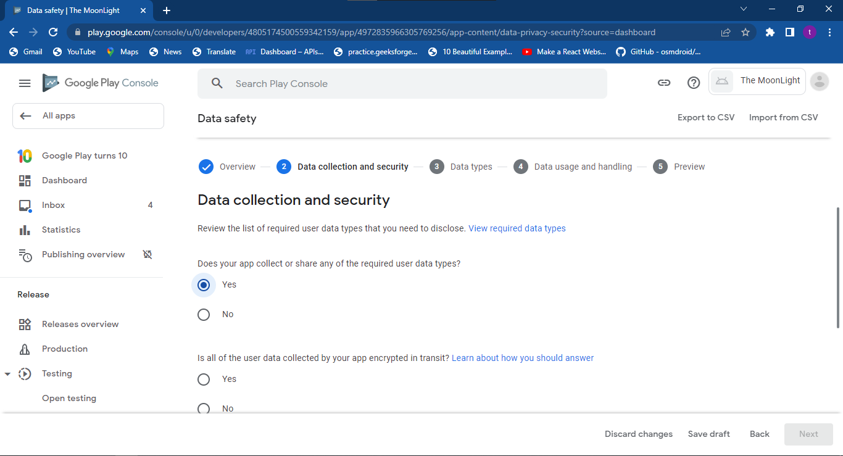Collapse the Testing section arrow

coord(7,374)
